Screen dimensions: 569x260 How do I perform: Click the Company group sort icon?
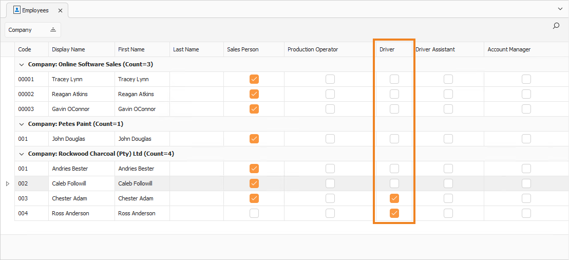53,30
